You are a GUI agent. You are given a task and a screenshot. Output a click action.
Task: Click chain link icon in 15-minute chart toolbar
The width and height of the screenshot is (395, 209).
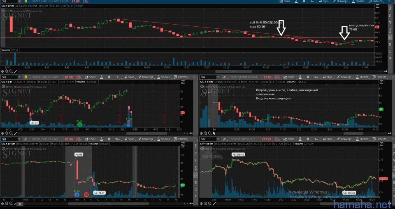pyautogui.click(x=26, y=139)
